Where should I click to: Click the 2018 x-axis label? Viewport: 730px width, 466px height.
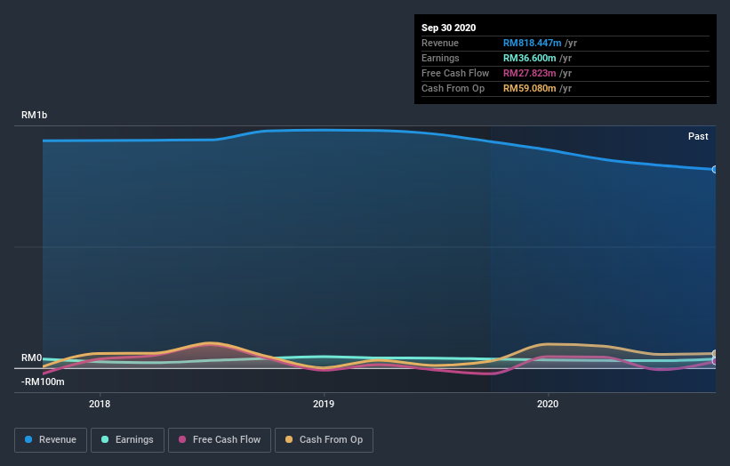[x=100, y=404]
